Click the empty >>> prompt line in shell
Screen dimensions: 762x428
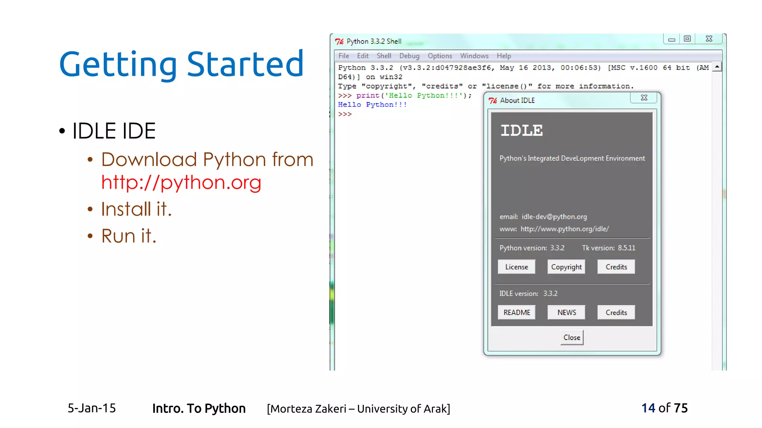point(345,114)
